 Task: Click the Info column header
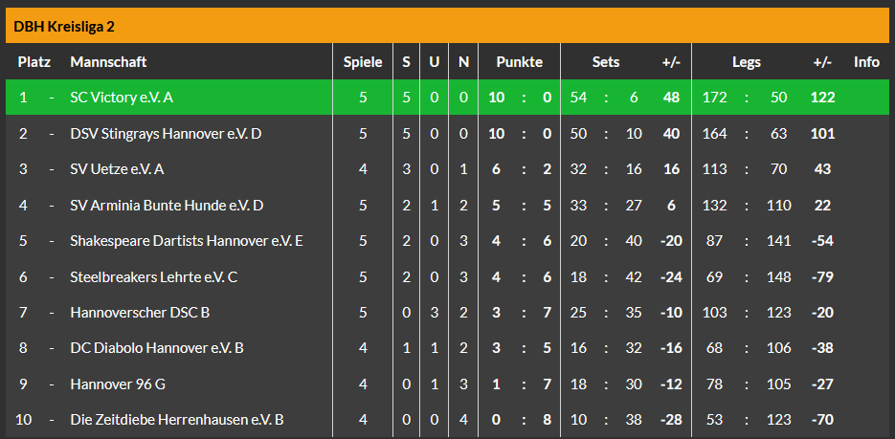(866, 62)
